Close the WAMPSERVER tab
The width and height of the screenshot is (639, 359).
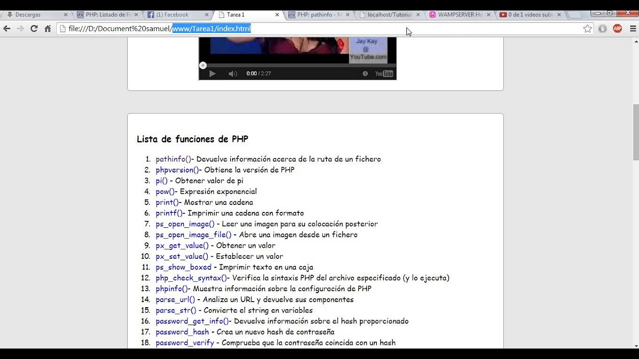click(x=488, y=15)
